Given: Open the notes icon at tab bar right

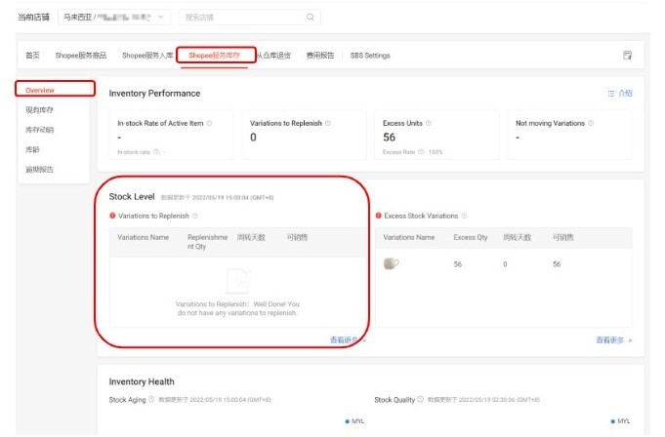Looking at the screenshot, I should point(627,55).
